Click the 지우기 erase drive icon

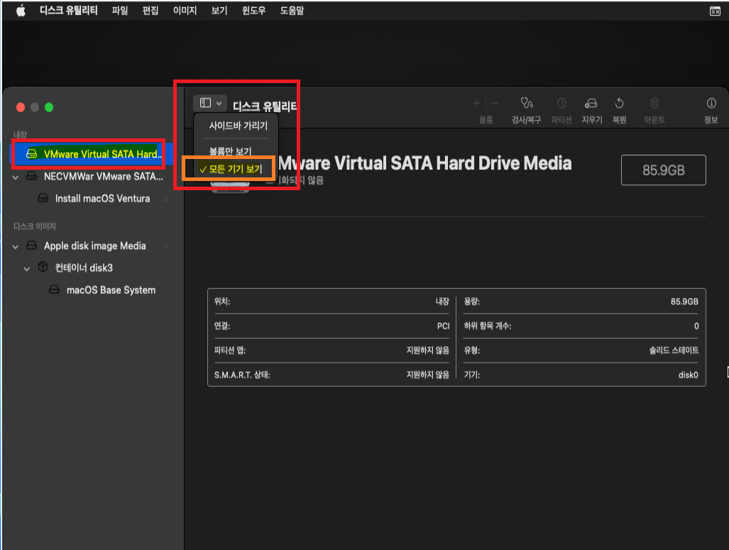[x=591, y=103]
